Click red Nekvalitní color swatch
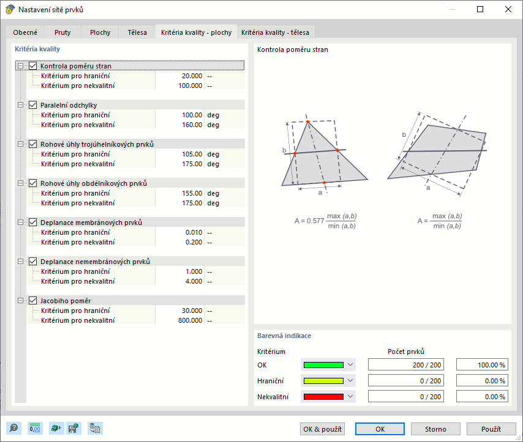The image size is (523, 442). pyautogui.click(x=323, y=397)
